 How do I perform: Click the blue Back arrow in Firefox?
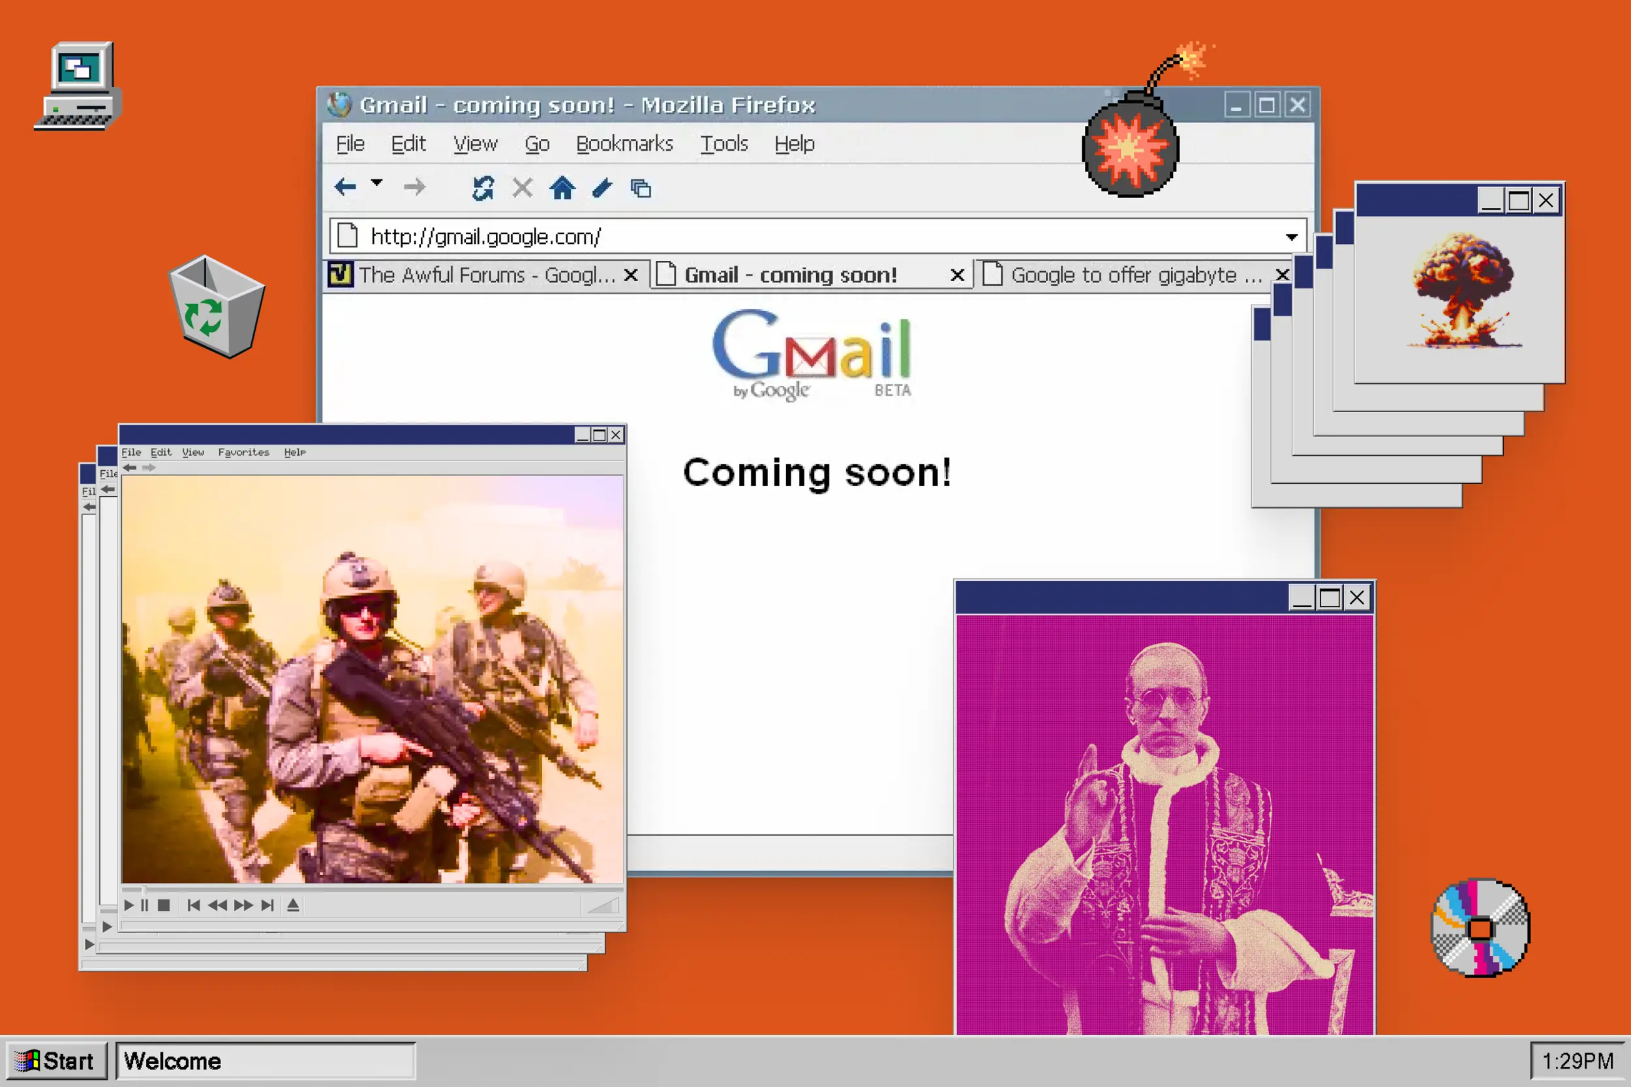[344, 187]
